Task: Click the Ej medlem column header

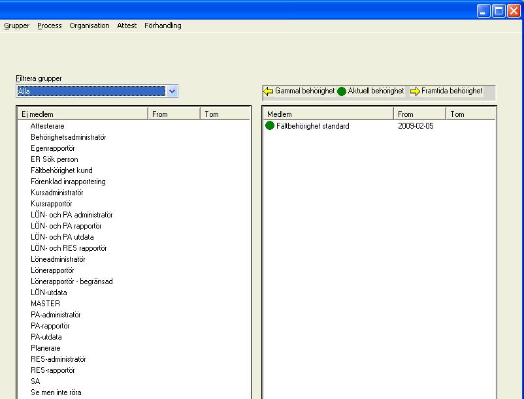Action: (x=82, y=114)
